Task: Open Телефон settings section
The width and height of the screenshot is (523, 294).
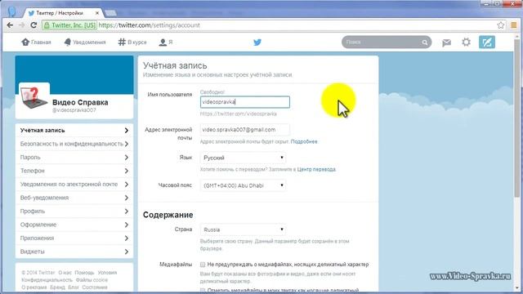Action: (x=74, y=171)
